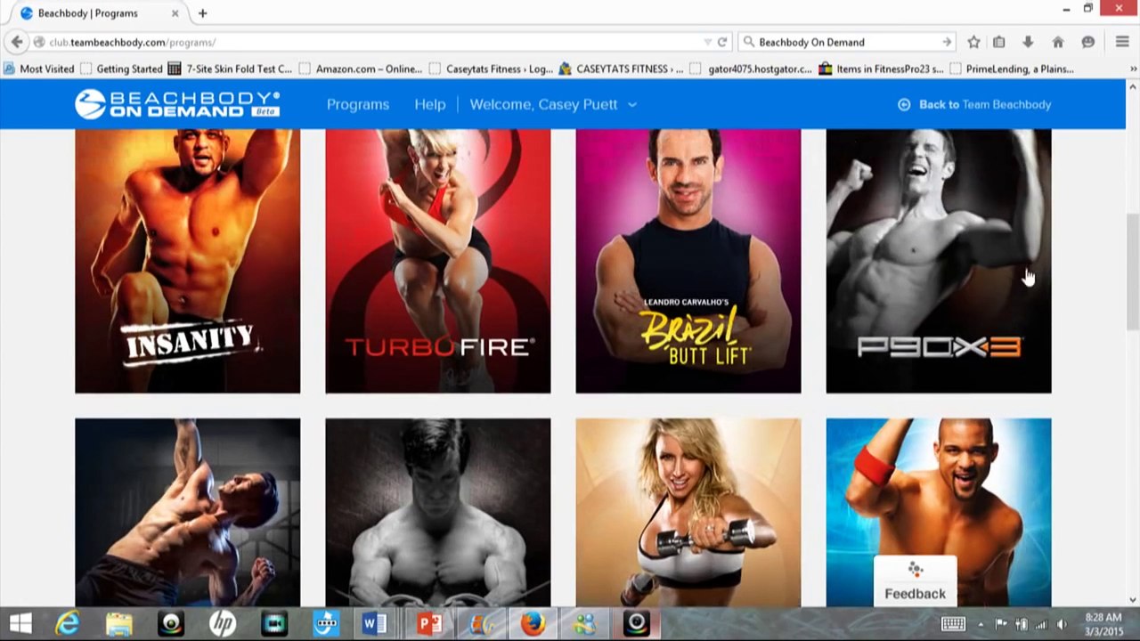Open the HP app on the taskbar

coord(223,624)
